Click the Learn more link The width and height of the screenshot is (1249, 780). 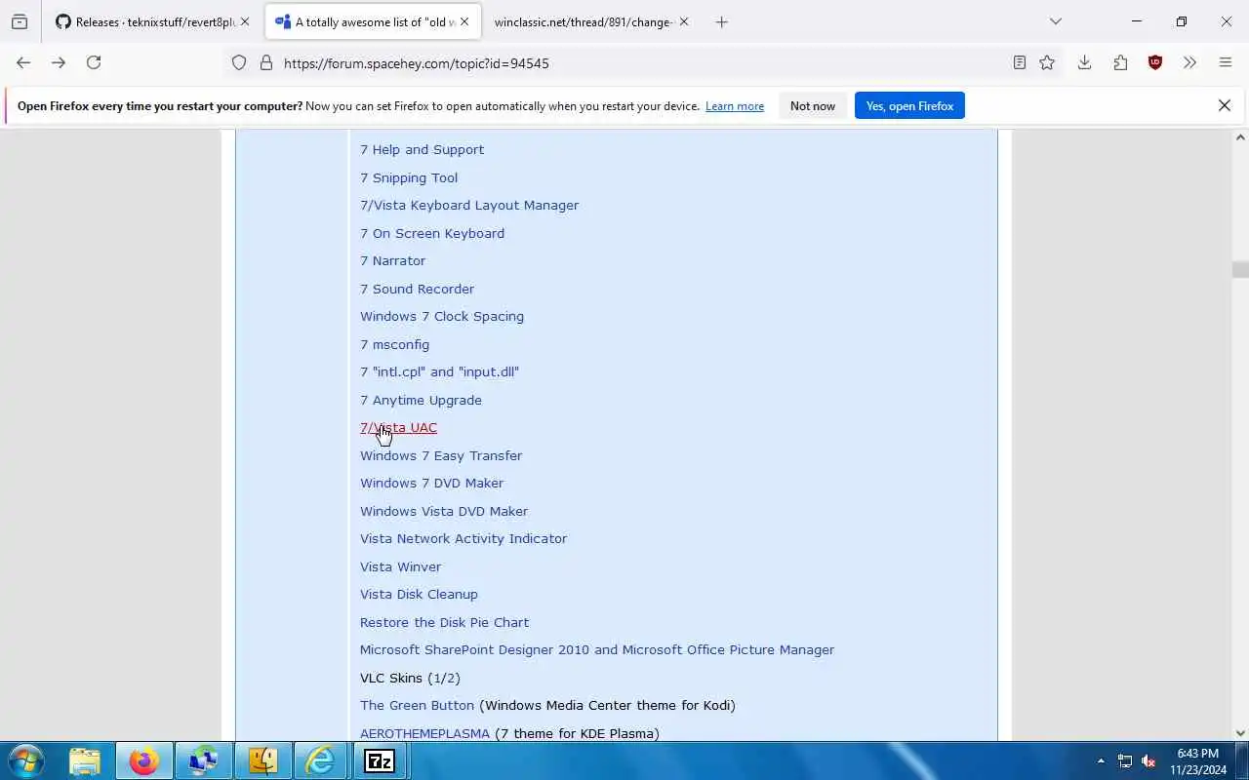click(x=735, y=106)
